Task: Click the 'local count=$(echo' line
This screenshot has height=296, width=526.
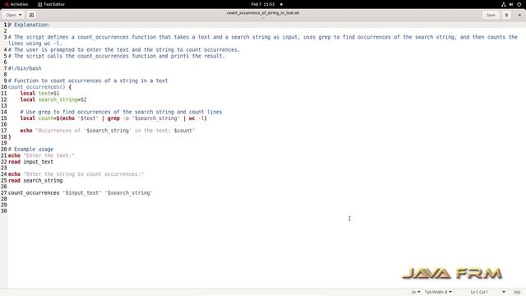Action: [x=113, y=118]
